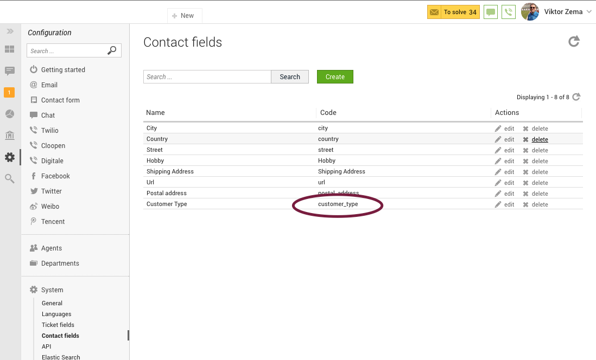Open API under System
Image resolution: width=596 pixels, height=360 pixels.
click(x=46, y=346)
